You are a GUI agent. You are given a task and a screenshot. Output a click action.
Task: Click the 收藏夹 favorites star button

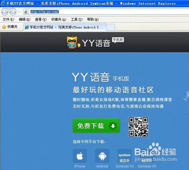(10, 27)
